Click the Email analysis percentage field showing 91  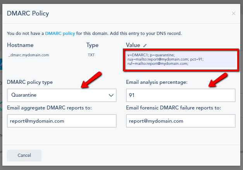[x=181, y=95]
